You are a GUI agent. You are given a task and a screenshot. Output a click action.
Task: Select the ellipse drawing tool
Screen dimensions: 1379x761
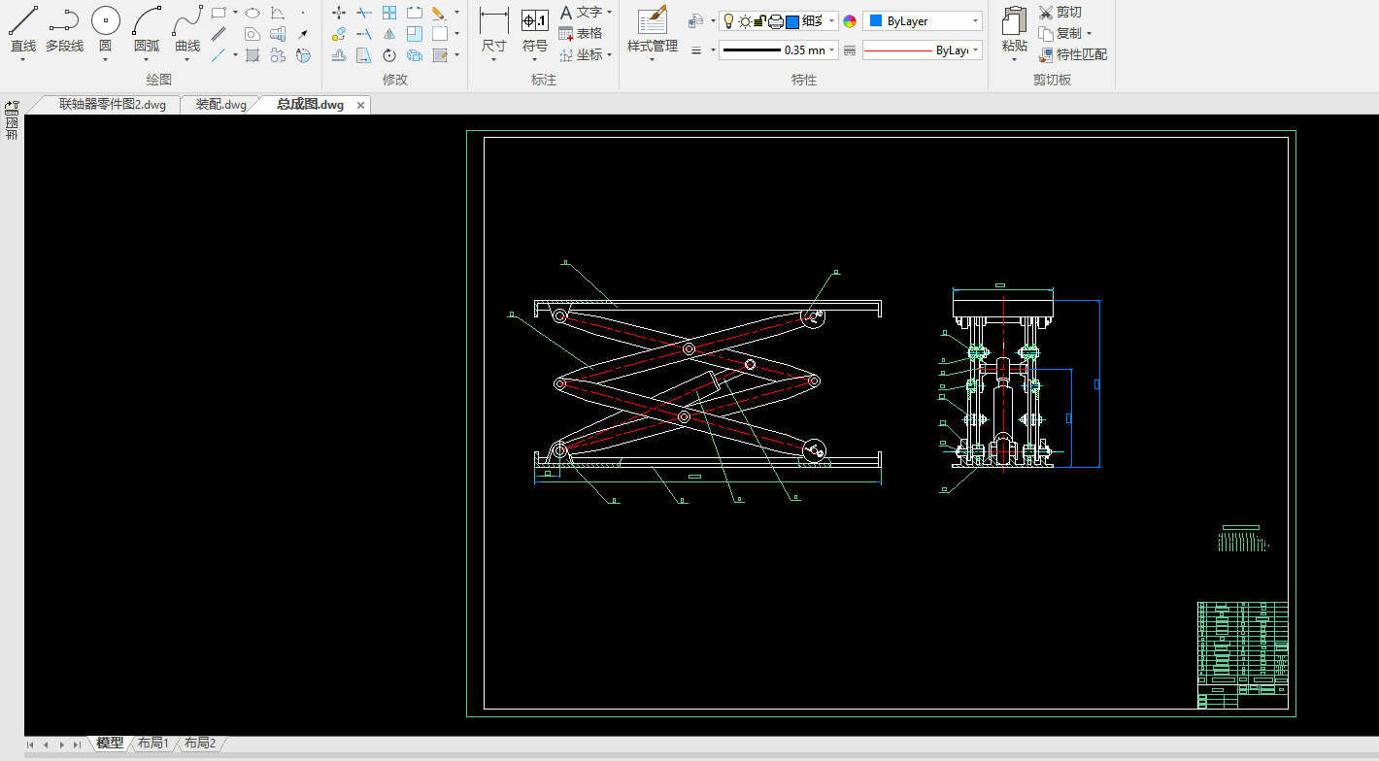coord(252,13)
